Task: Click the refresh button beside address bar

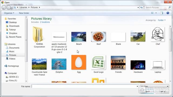Action: tap(141, 8)
